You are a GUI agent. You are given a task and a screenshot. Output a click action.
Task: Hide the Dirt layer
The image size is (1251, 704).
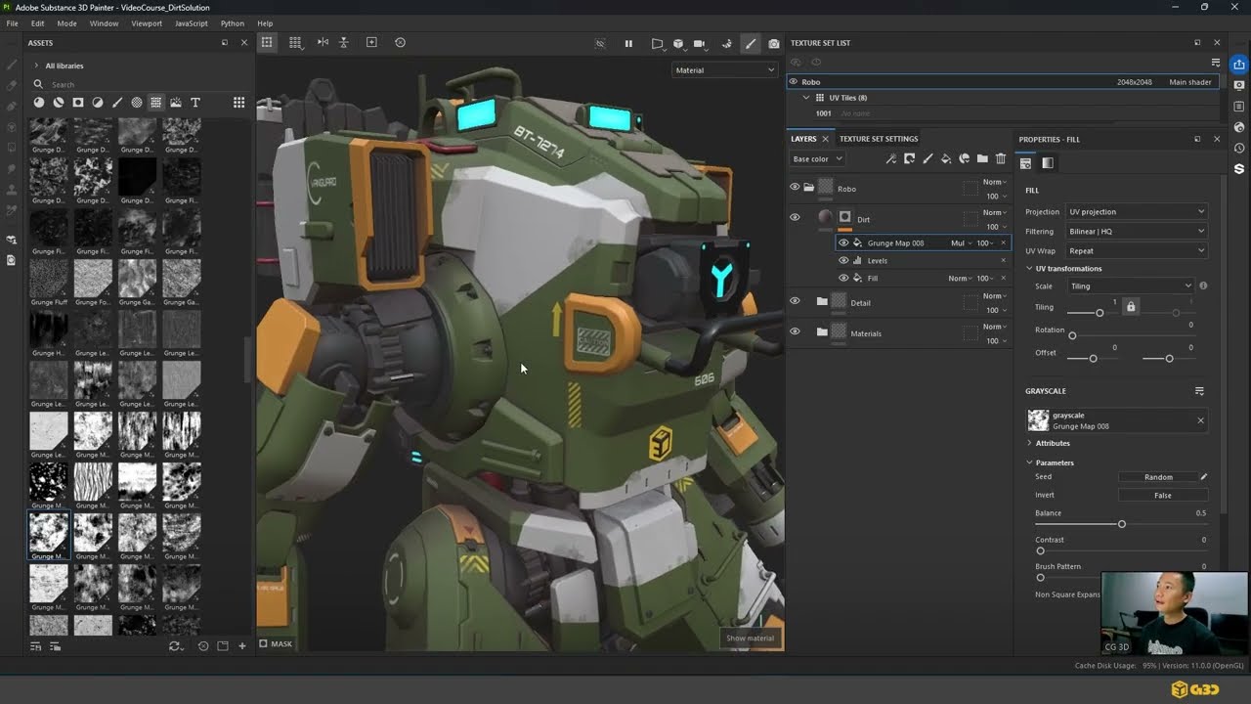pos(795,217)
